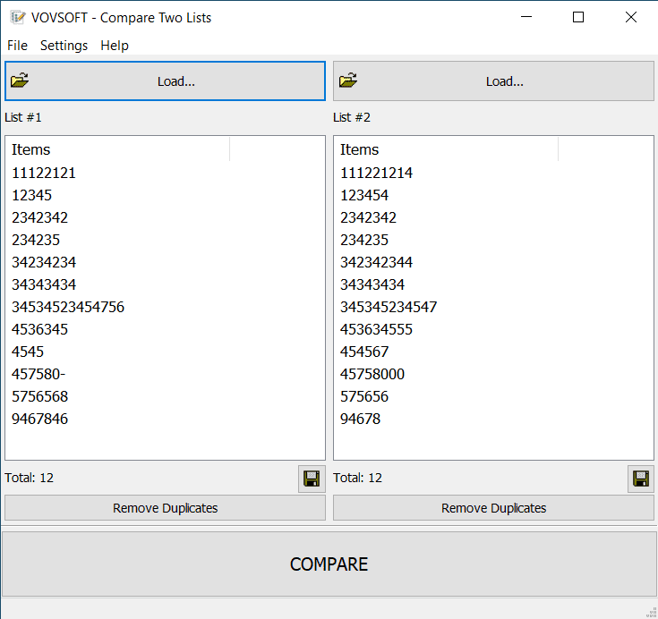658x619 pixels.
Task: Select item 45758000 in List #2
Action: coord(372,374)
